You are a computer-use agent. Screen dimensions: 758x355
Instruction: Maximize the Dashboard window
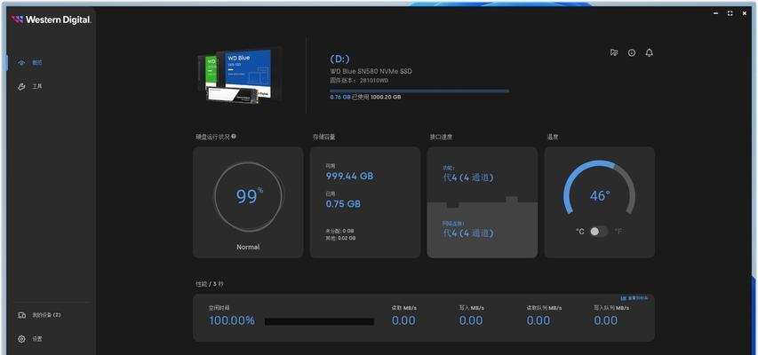(x=730, y=13)
